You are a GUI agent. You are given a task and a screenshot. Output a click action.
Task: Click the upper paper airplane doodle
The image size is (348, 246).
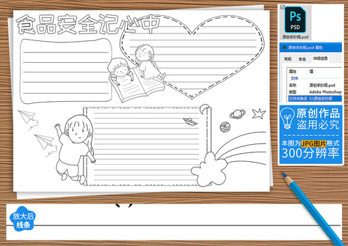[x=27, y=116]
